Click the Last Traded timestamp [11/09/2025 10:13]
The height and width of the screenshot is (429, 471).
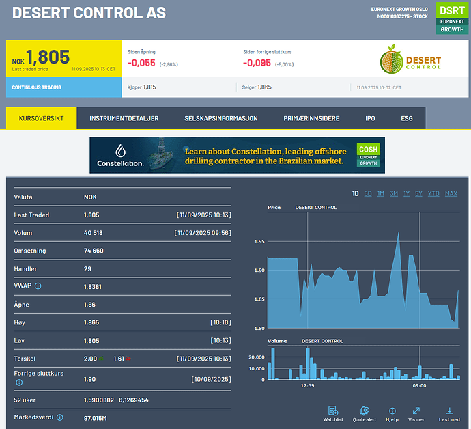(204, 215)
